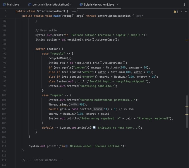189x168 pixels.
Task: Click the 'millis:' parameter hint
Action: tap(74, 104)
